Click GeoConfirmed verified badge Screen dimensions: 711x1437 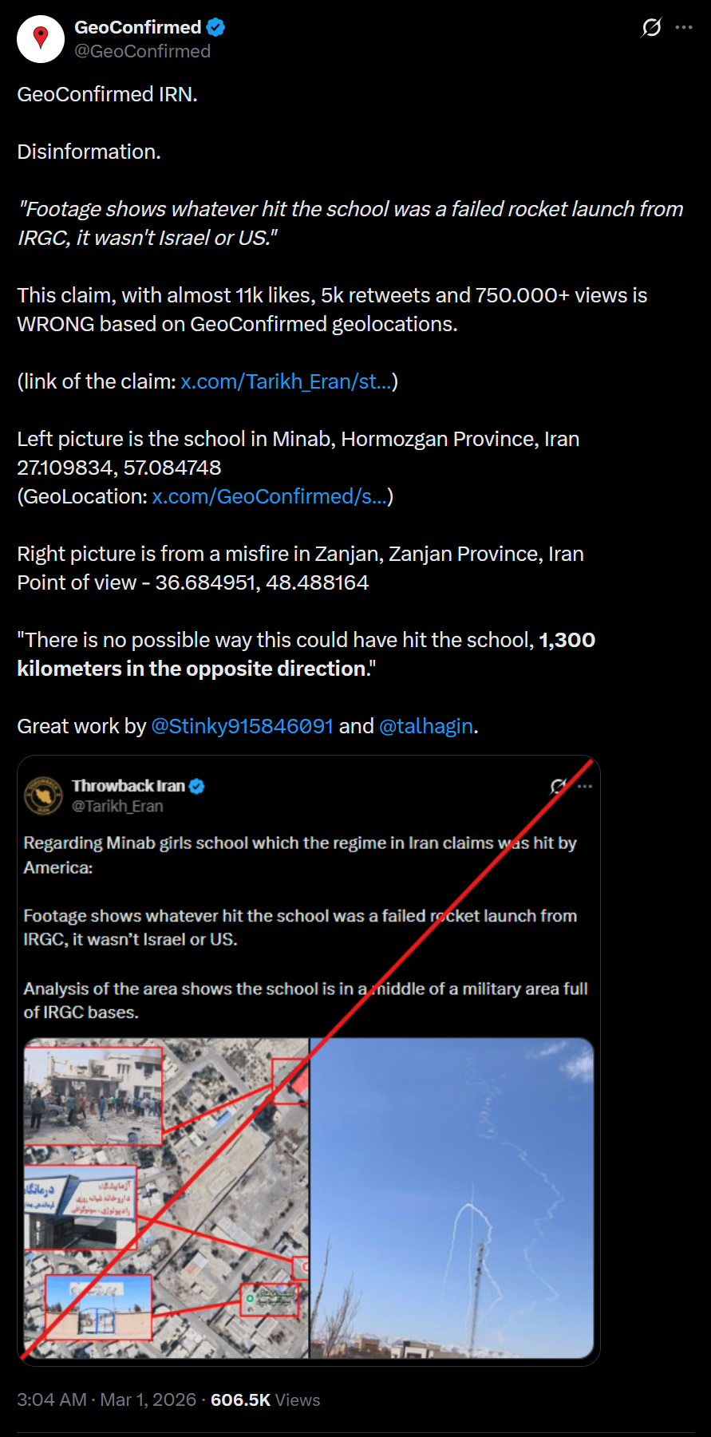pos(215,27)
